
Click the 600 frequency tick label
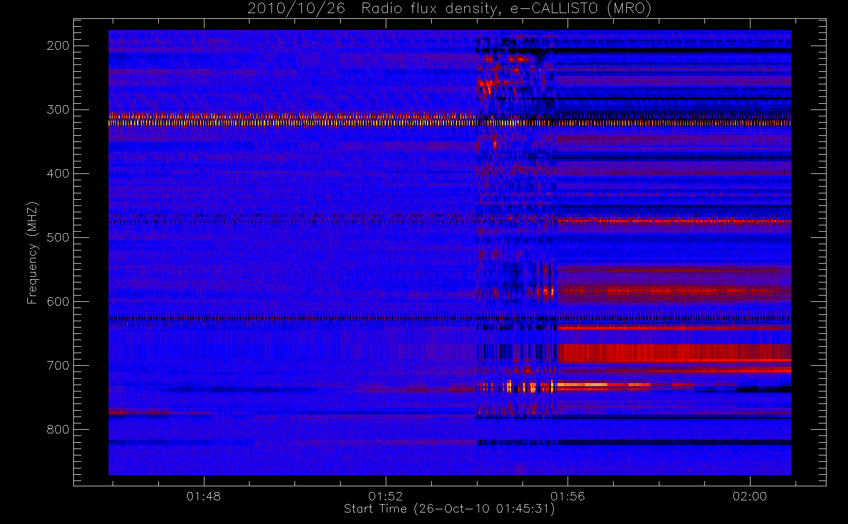[x=58, y=301]
